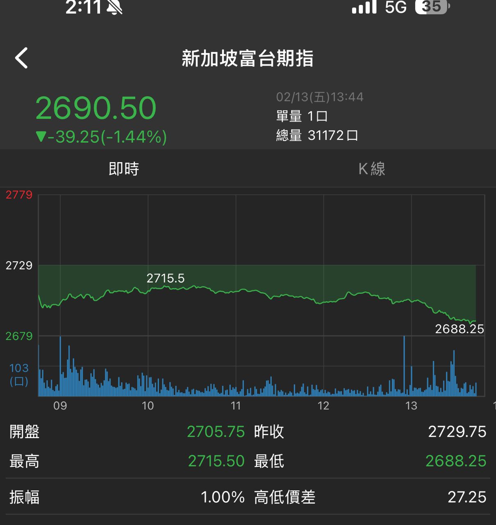
Task: Open the K線 tab
Action: (x=371, y=169)
